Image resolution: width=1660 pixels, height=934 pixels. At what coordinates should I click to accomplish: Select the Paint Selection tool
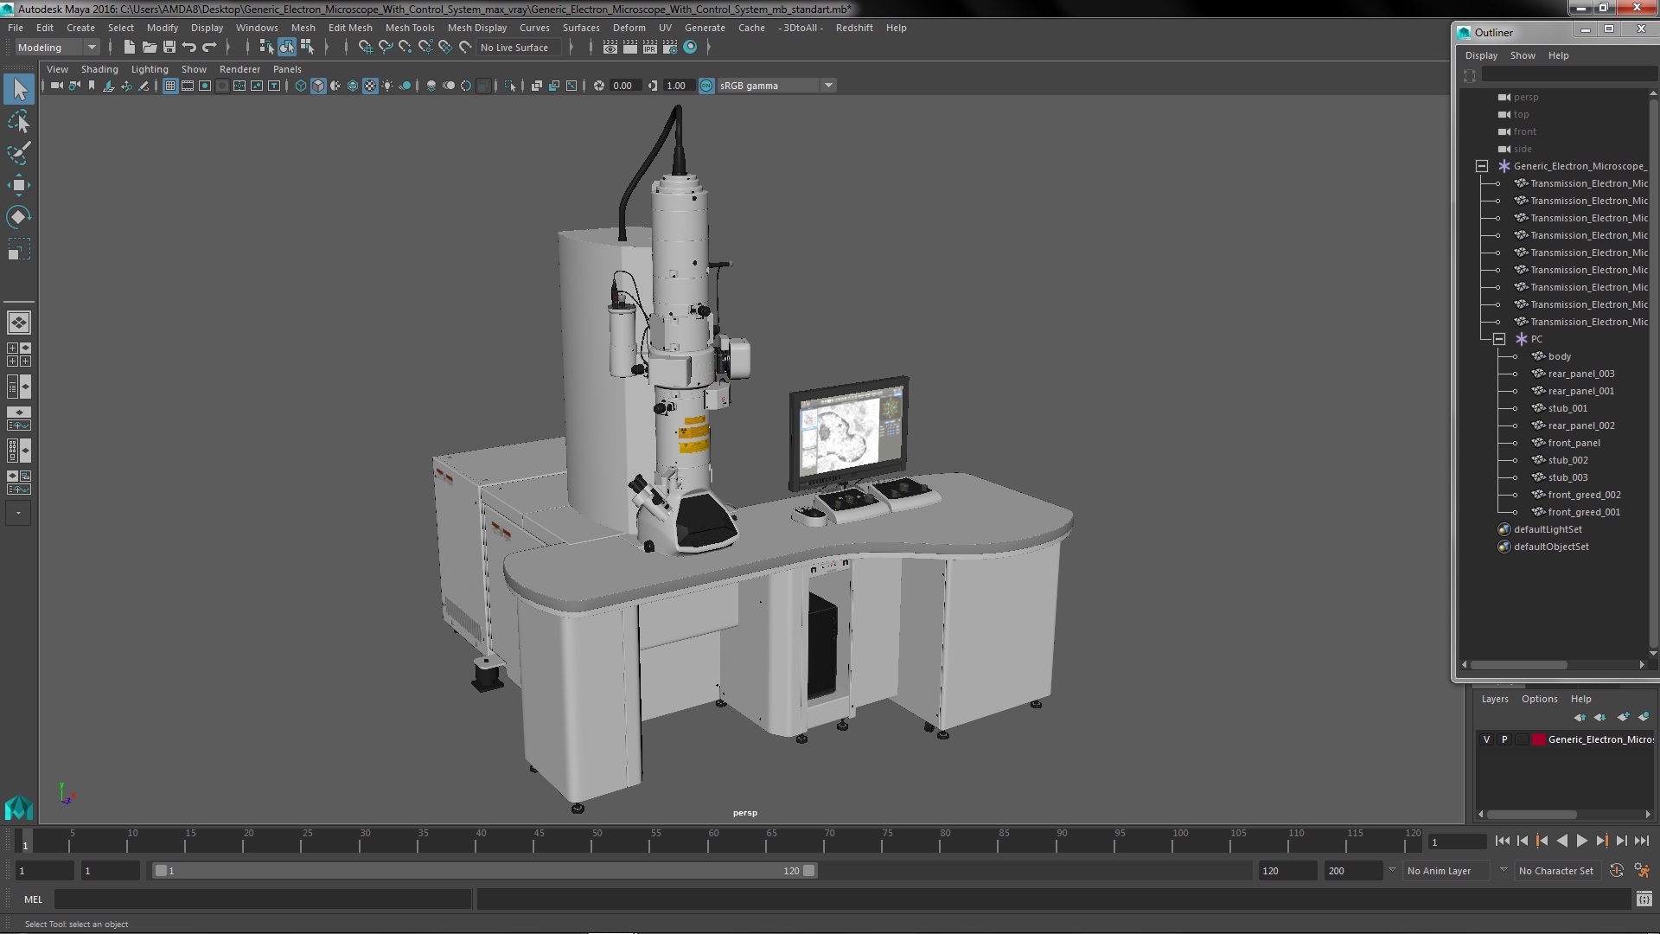(x=18, y=153)
